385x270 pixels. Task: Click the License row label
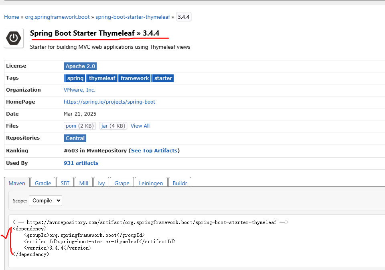(16, 66)
